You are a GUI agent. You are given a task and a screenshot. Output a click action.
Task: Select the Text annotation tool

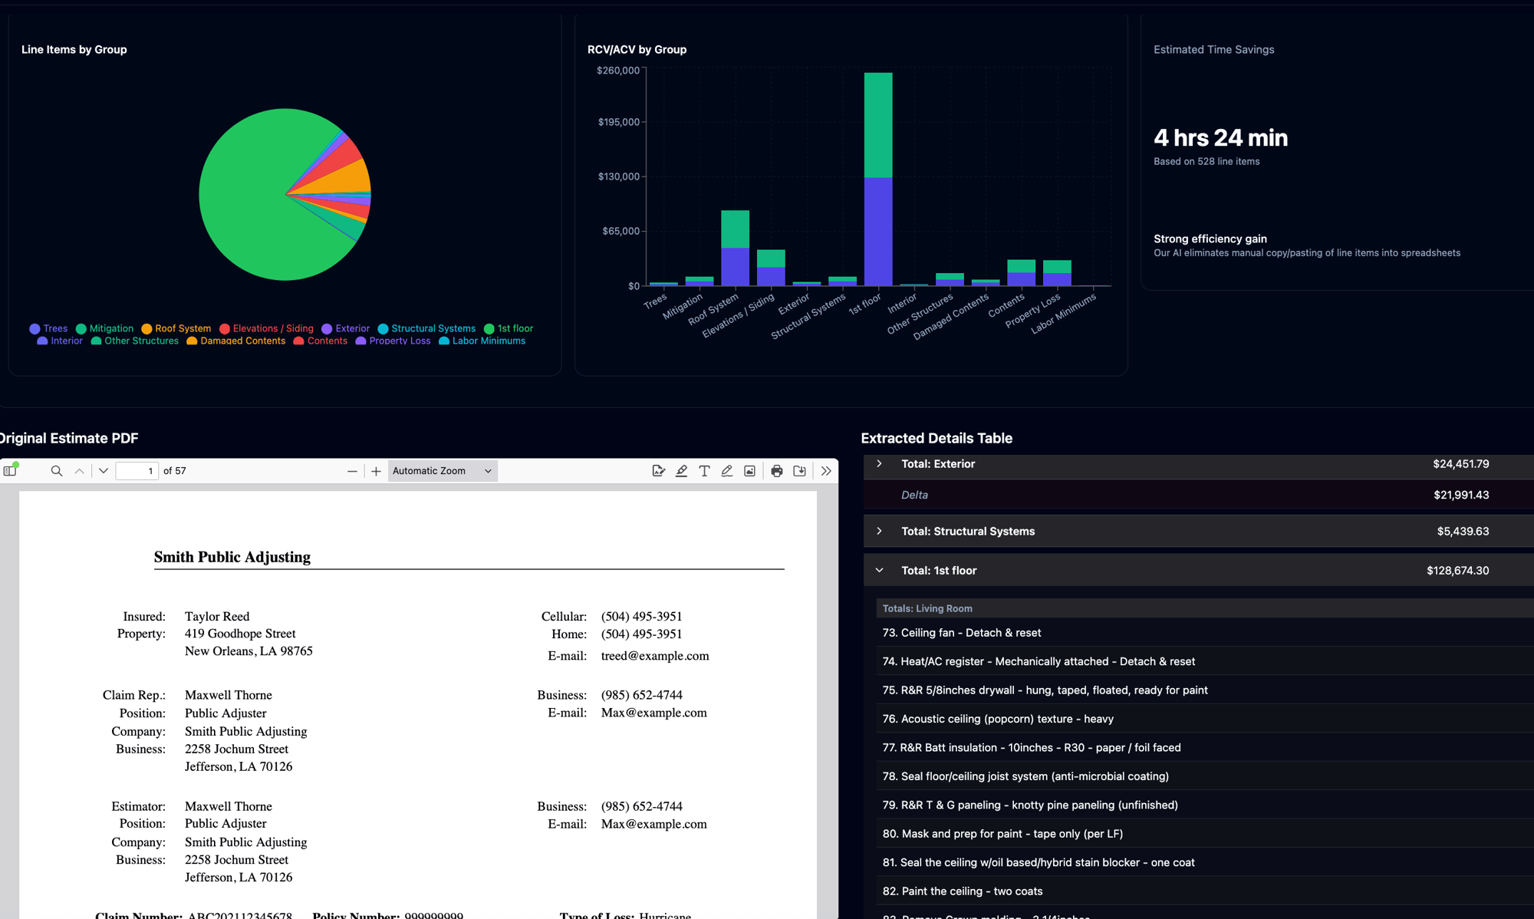[704, 470]
